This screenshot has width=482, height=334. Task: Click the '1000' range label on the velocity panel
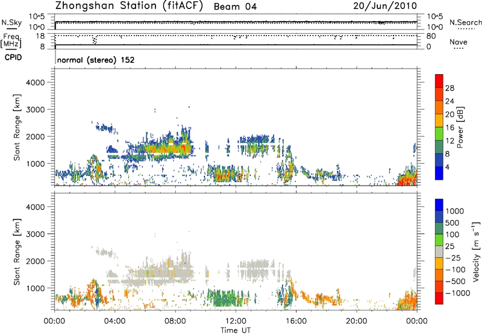click(x=36, y=288)
